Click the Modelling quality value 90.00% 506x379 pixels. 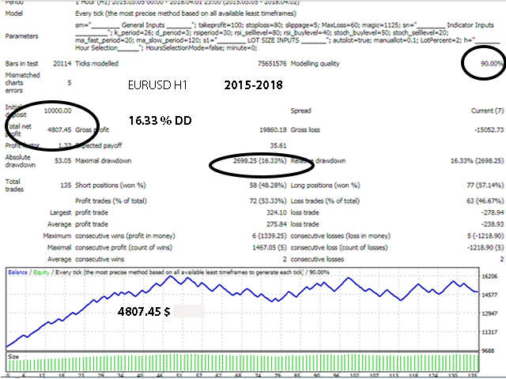pos(492,64)
